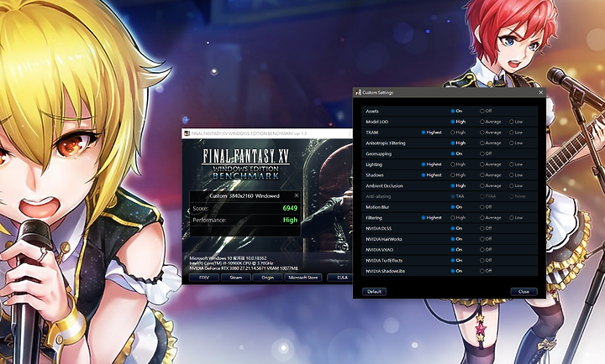Turn Geomapping On

click(456, 153)
